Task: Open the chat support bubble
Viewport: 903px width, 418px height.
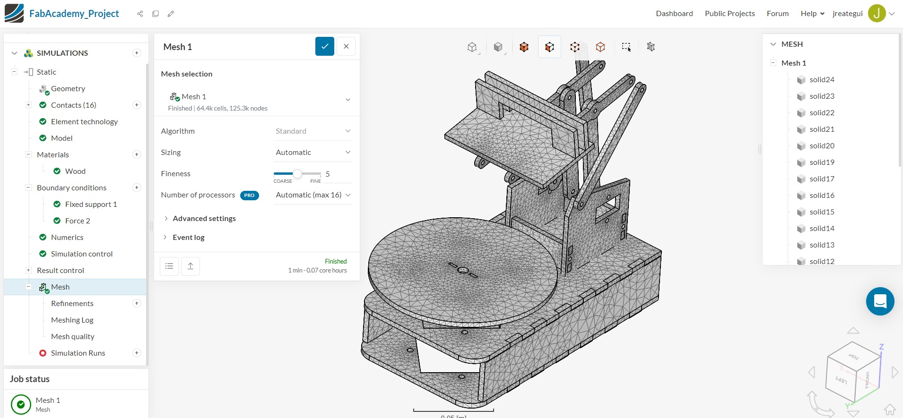Action: click(x=880, y=301)
